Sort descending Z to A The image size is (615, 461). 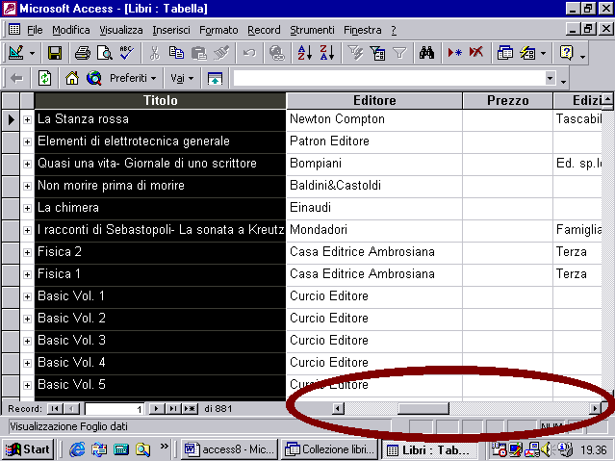(x=327, y=53)
